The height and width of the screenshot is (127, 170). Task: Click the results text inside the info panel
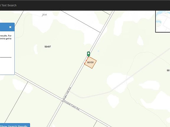[x=6, y=37]
